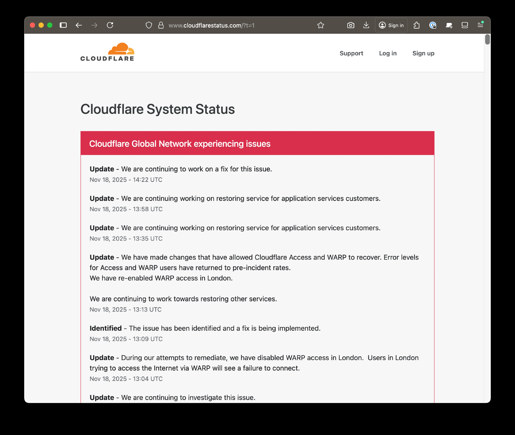515x435 pixels.
Task: Open the extensions puzzle icon
Action: [x=416, y=25]
